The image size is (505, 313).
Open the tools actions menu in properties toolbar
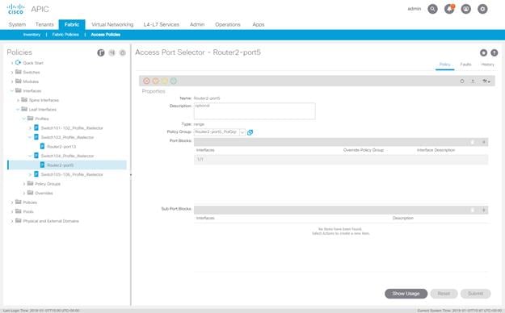(x=486, y=81)
